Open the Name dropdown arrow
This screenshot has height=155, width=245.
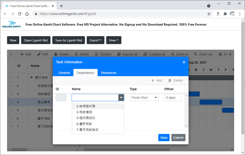[x=121, y=98]
